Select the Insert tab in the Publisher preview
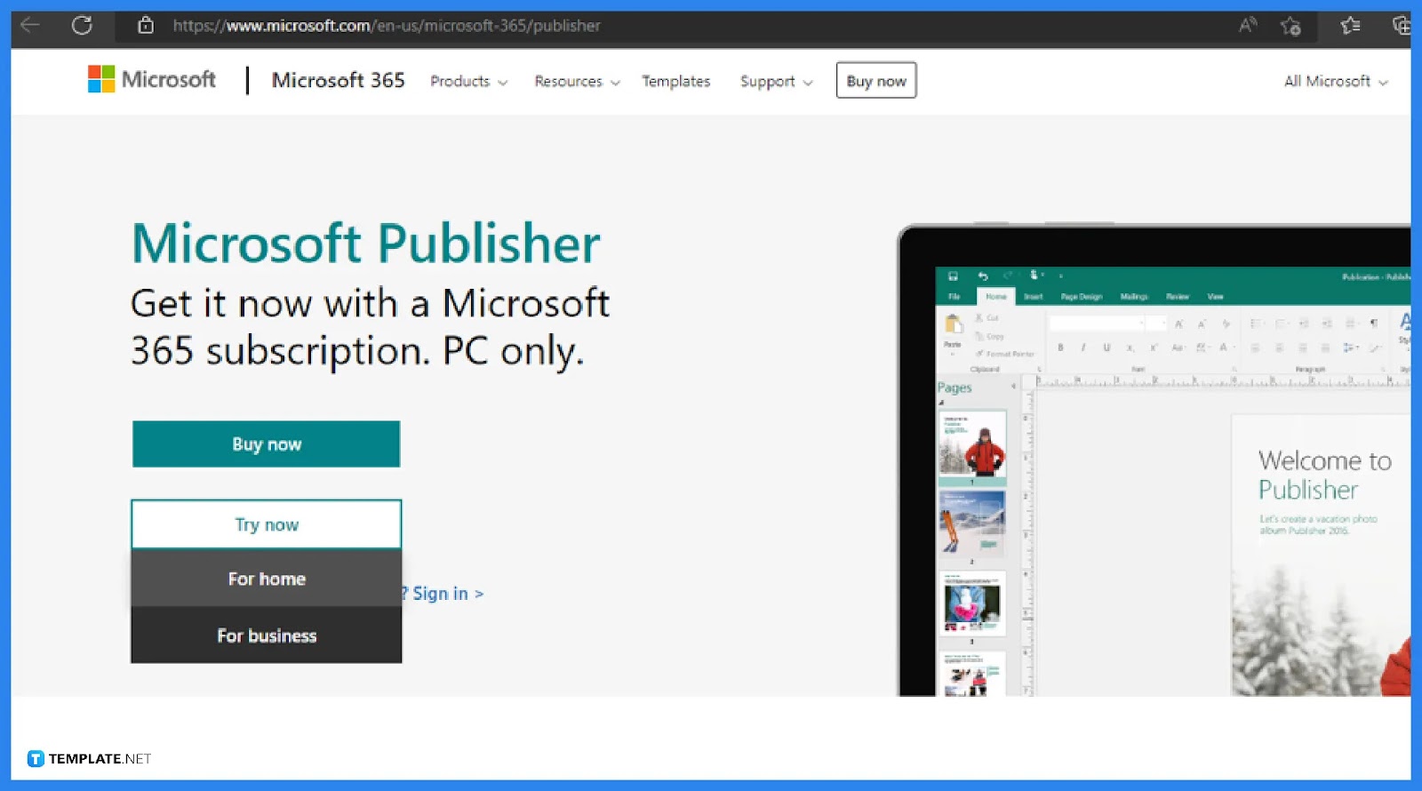This screenshot has width=1422, height=791. tap(1034, 296)
